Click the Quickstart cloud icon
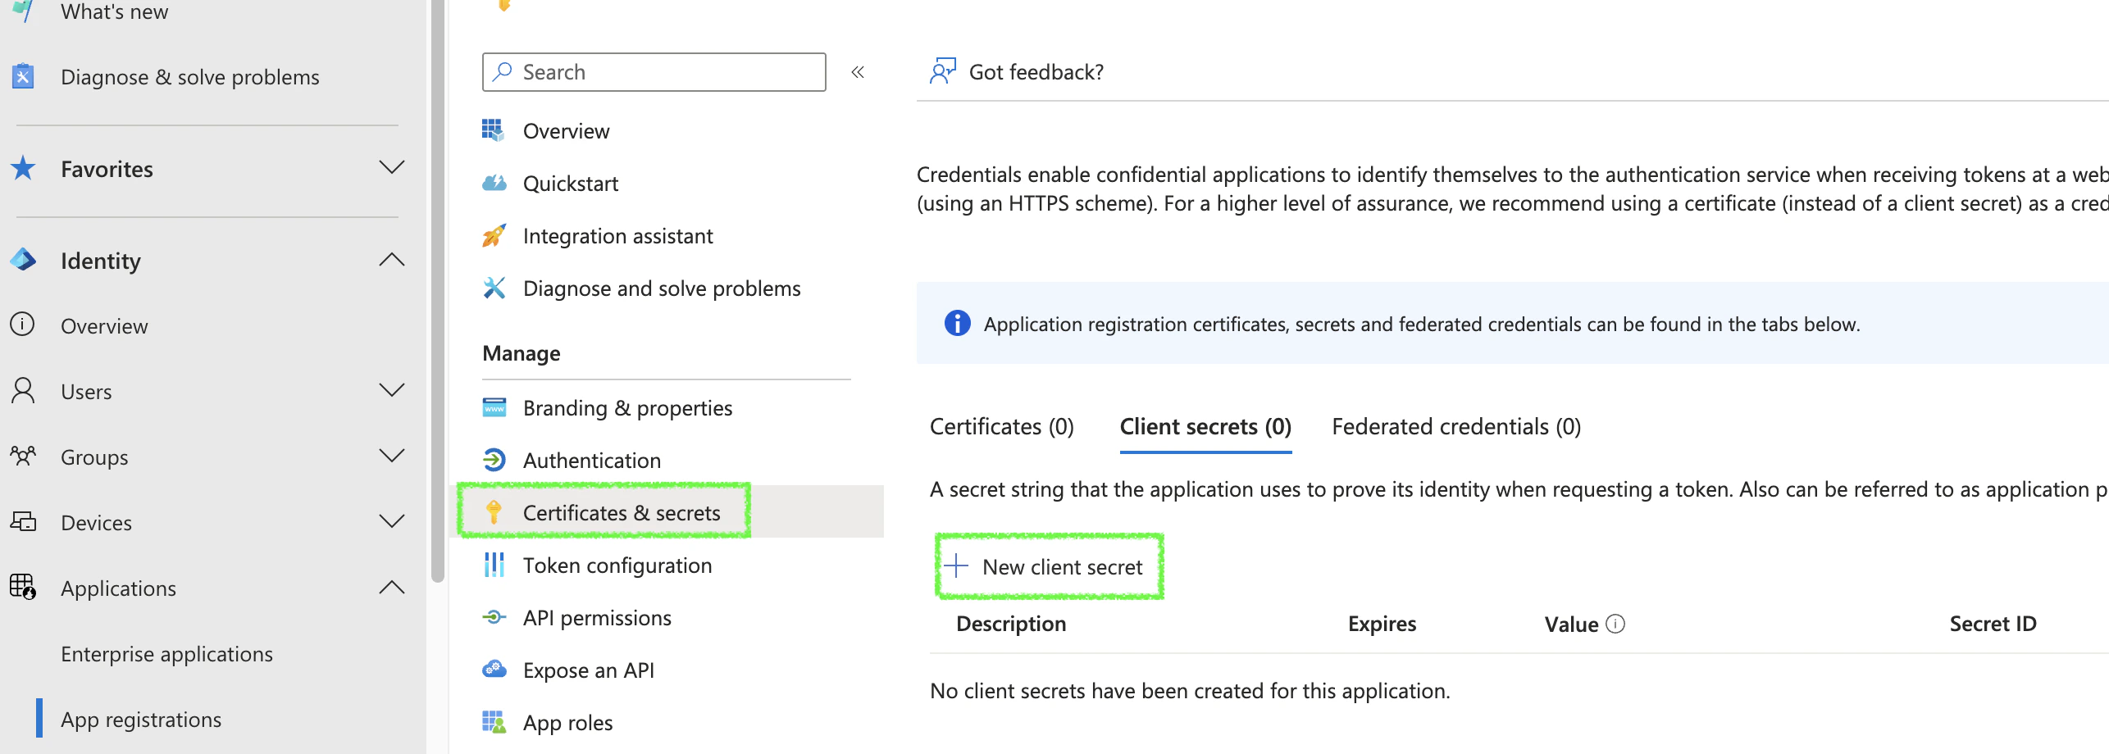Screen dimensions: 2109x754 494,183
